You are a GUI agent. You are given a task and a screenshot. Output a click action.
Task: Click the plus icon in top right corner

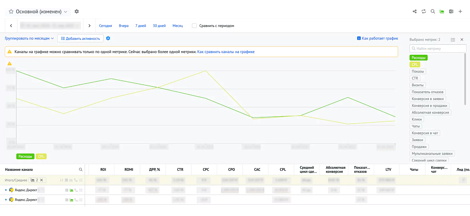coord(460,11)
